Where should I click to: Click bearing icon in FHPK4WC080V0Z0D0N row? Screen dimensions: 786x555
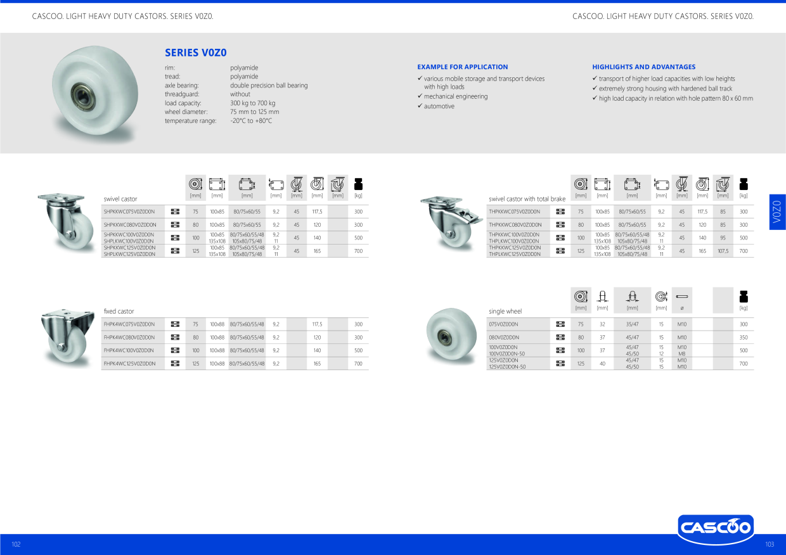pos(176,337)
